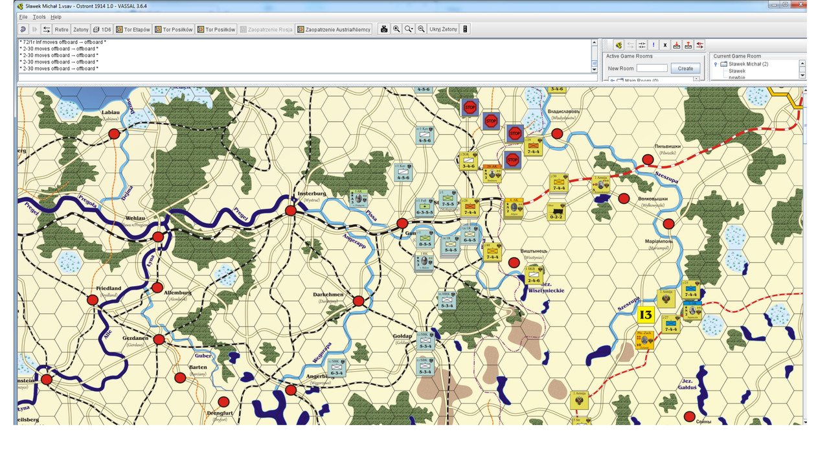This screenshot has width=829, height=467.
Task: Click the New Room name input field
Action: tap(652, 68)
